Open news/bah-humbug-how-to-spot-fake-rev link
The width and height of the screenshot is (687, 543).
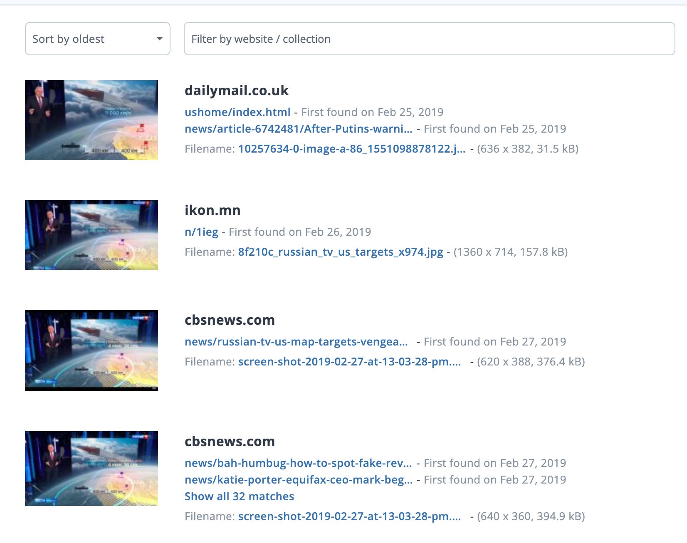[x=298, y=463]
